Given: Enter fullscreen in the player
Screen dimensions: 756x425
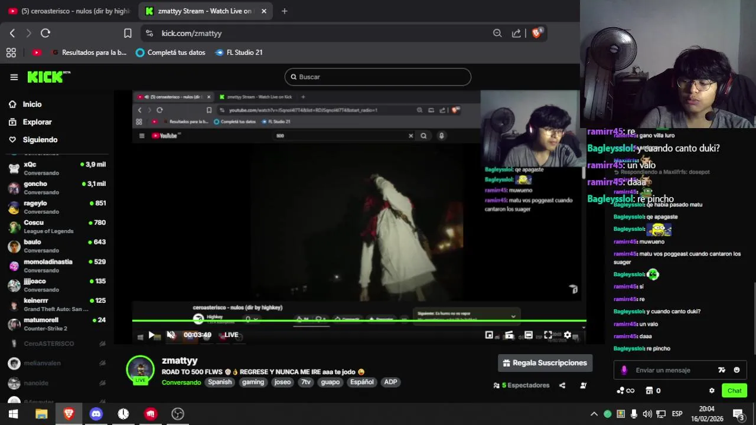Looking at the screenshot, I should (x=548, y=335).
